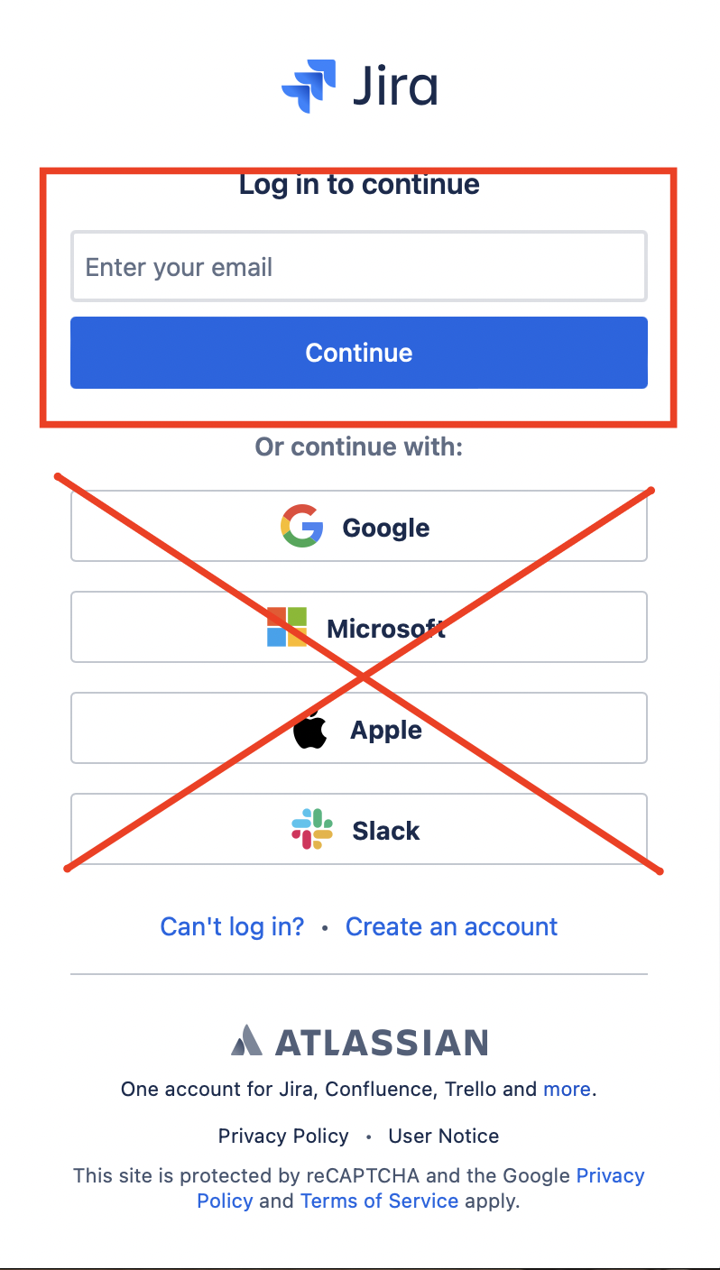Image resolution: width=720 pixels, height=1270 pixels.
Task: Click the Slack logo icon
Action: [x=312, y=830]
